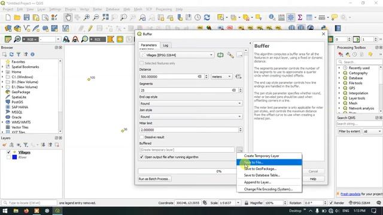
Task: Open the Join style dropdown
Action: coord(191,116)
